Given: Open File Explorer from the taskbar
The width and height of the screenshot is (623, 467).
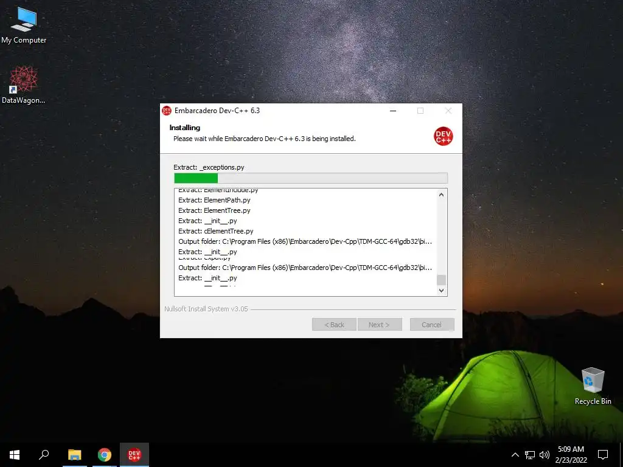Looking at the screenshot, I should click(x=74, y=455).
